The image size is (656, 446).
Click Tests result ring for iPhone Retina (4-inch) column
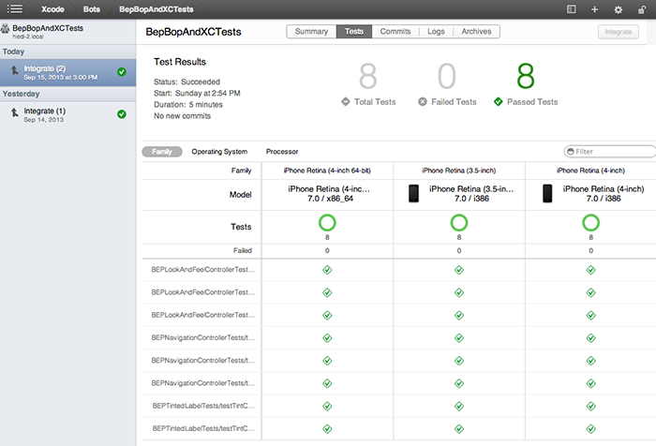click(590, 223)
